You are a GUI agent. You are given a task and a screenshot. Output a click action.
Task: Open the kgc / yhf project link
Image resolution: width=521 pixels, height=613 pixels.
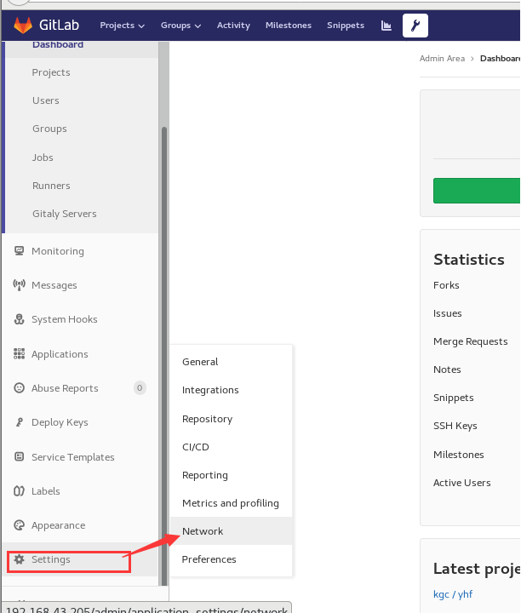(x=453, y=594)
